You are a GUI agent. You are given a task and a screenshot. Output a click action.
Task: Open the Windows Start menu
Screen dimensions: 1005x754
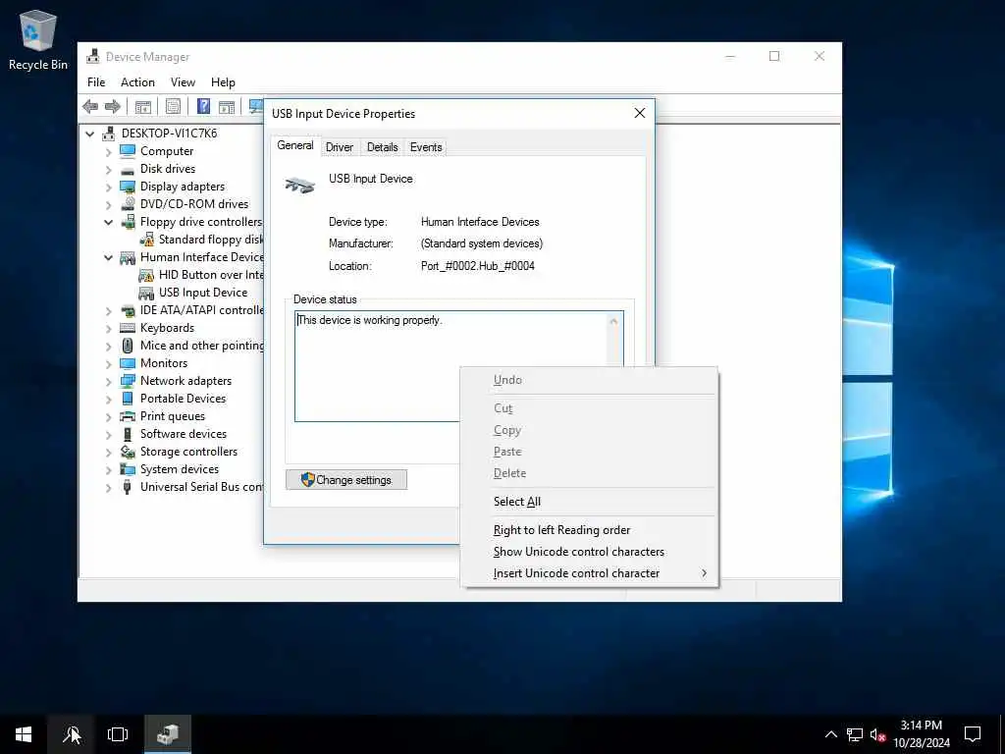tap(24, 734)
